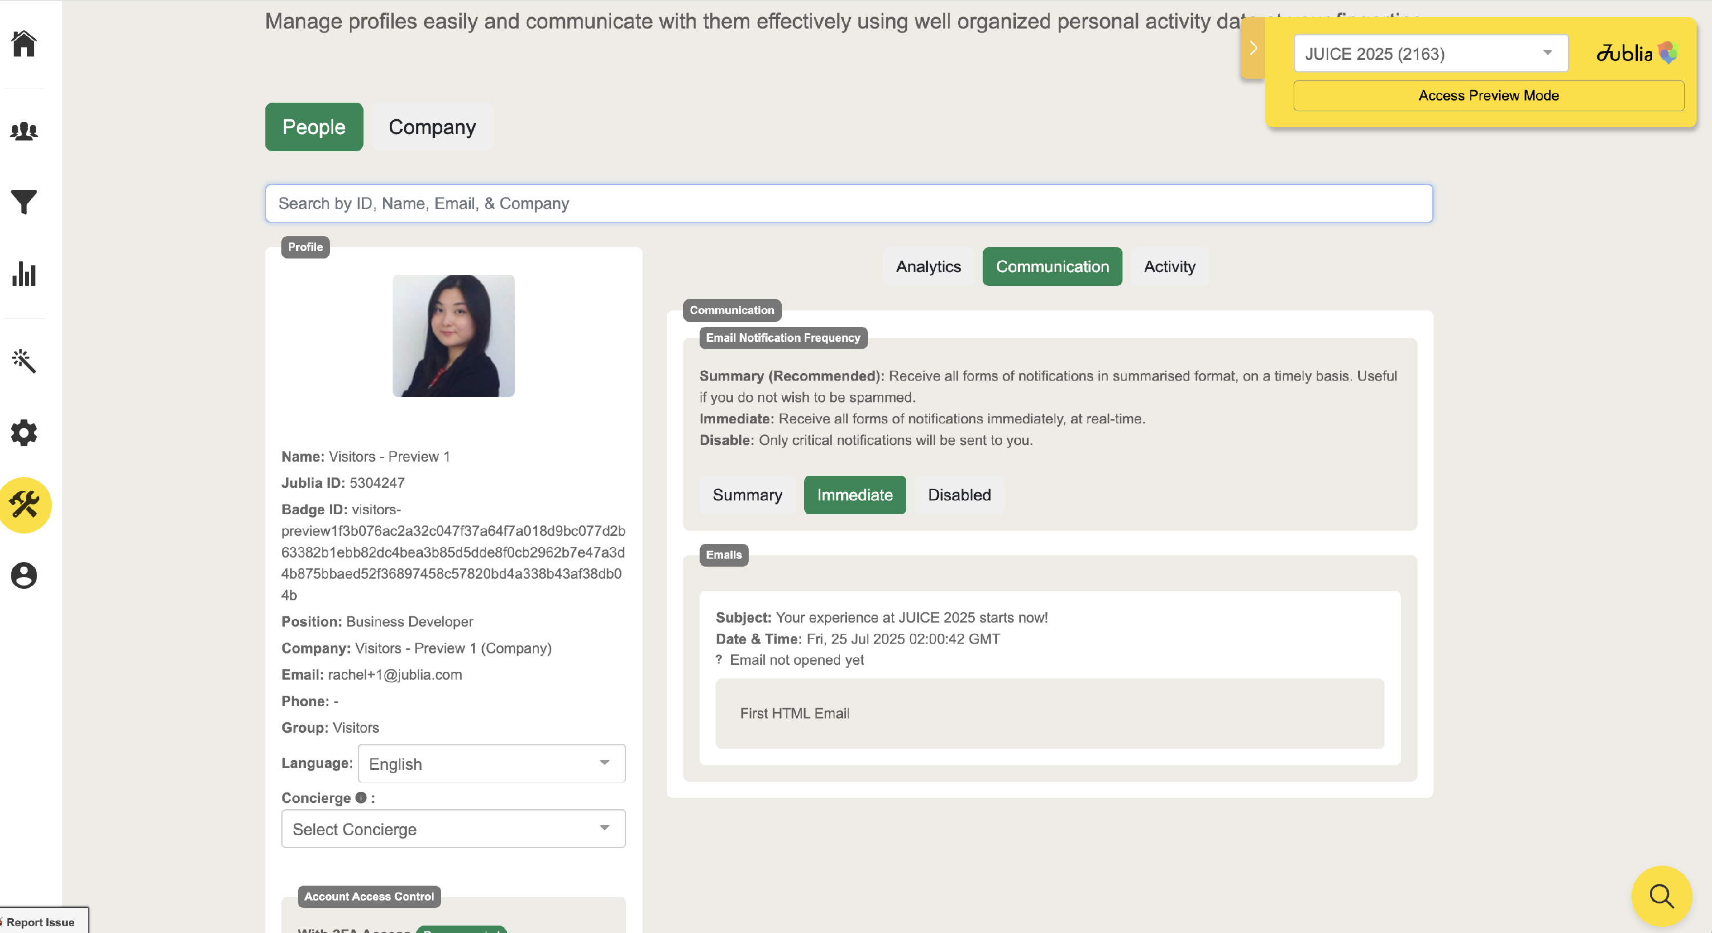This screenshot has width=1712, height=933.
Task: Click the yellow floating search button
Action: (x=1661, y=896)
